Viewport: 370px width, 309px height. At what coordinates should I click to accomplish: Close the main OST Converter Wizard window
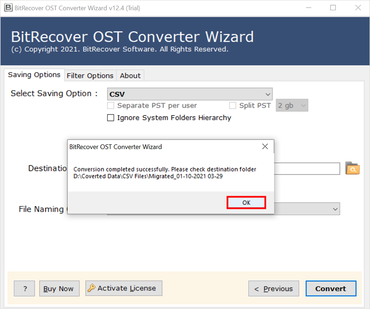(x=358, y=8)
